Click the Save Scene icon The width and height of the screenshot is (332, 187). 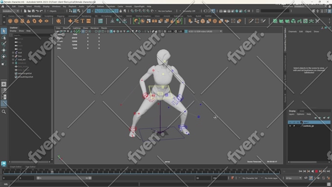pyautogui.click(x=33, y=11)
